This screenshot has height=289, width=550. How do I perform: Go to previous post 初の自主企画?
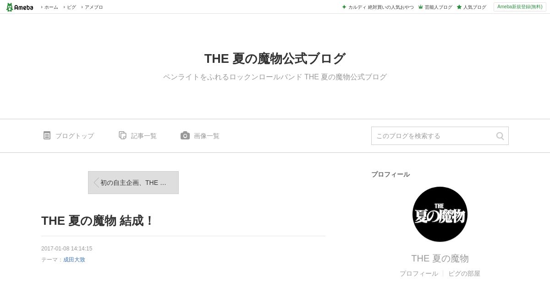133,183
